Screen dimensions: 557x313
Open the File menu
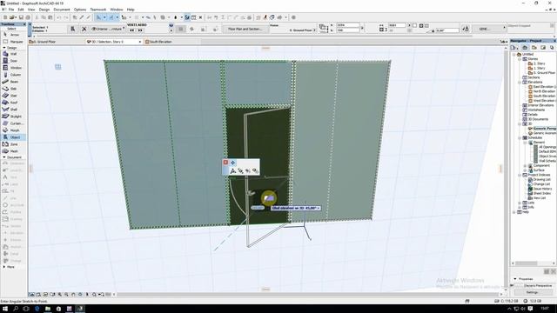pyautogui.click(x=11, y=10)
